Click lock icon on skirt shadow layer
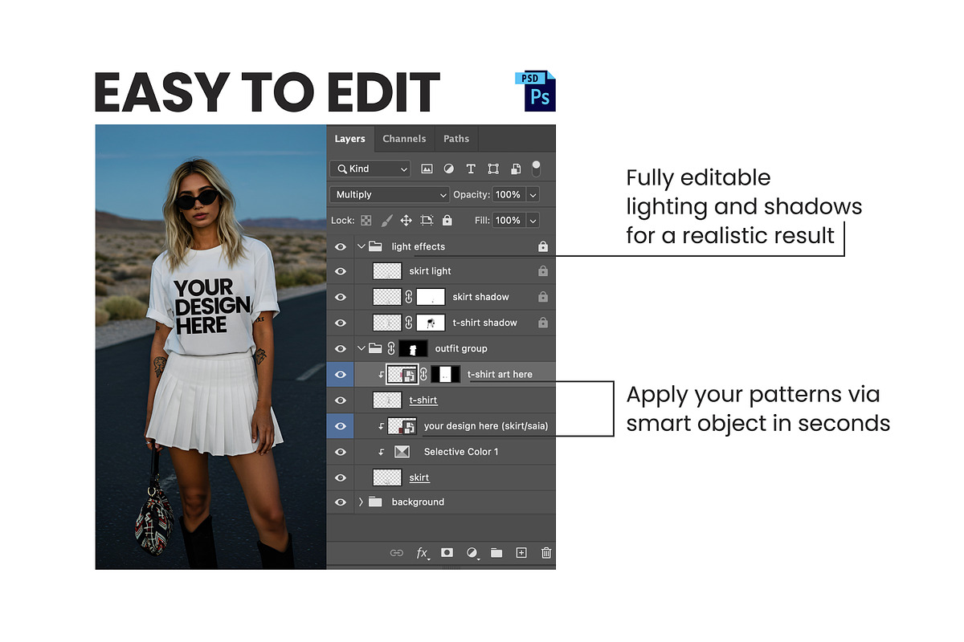The image size is (964, 642). pos(543,297)
